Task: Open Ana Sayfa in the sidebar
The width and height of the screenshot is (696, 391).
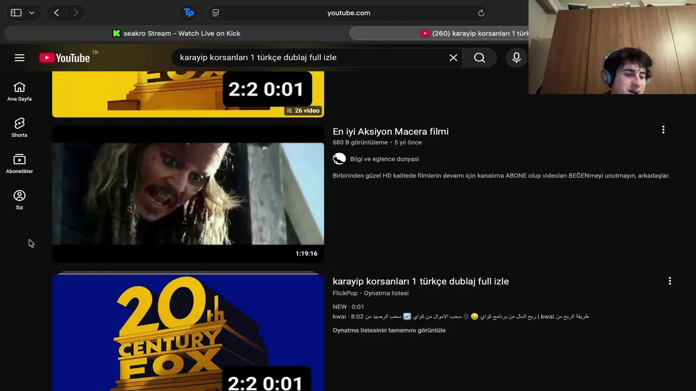Action: coord(20,92)
